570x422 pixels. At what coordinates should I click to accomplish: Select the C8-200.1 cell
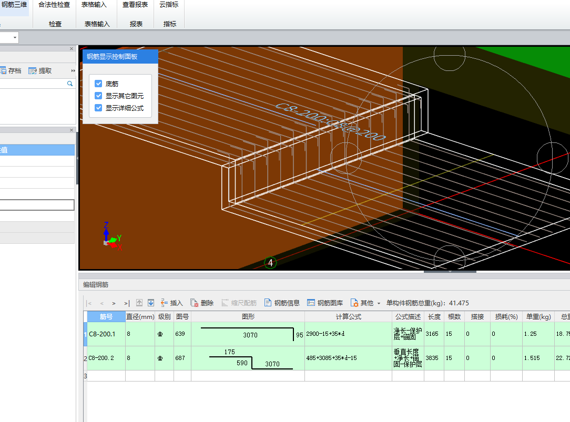coord(106,334)
